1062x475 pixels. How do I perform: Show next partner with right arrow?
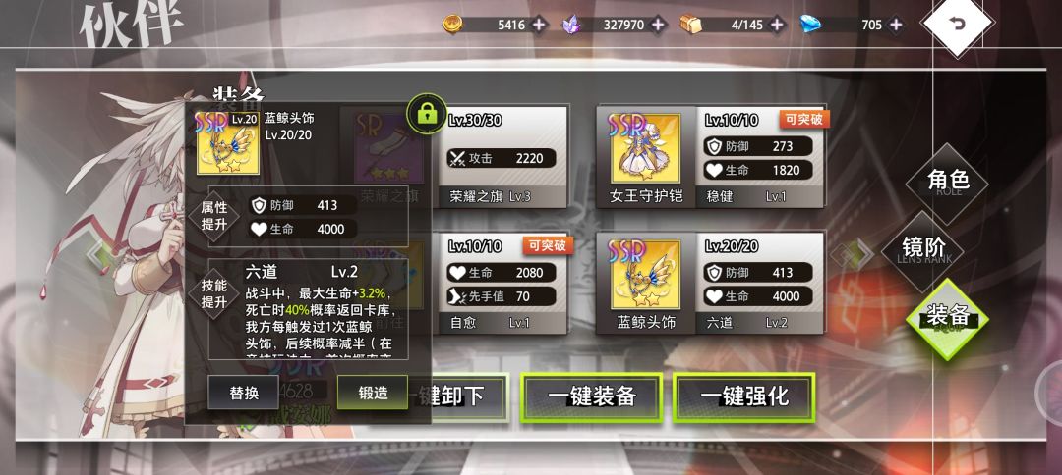854,254
